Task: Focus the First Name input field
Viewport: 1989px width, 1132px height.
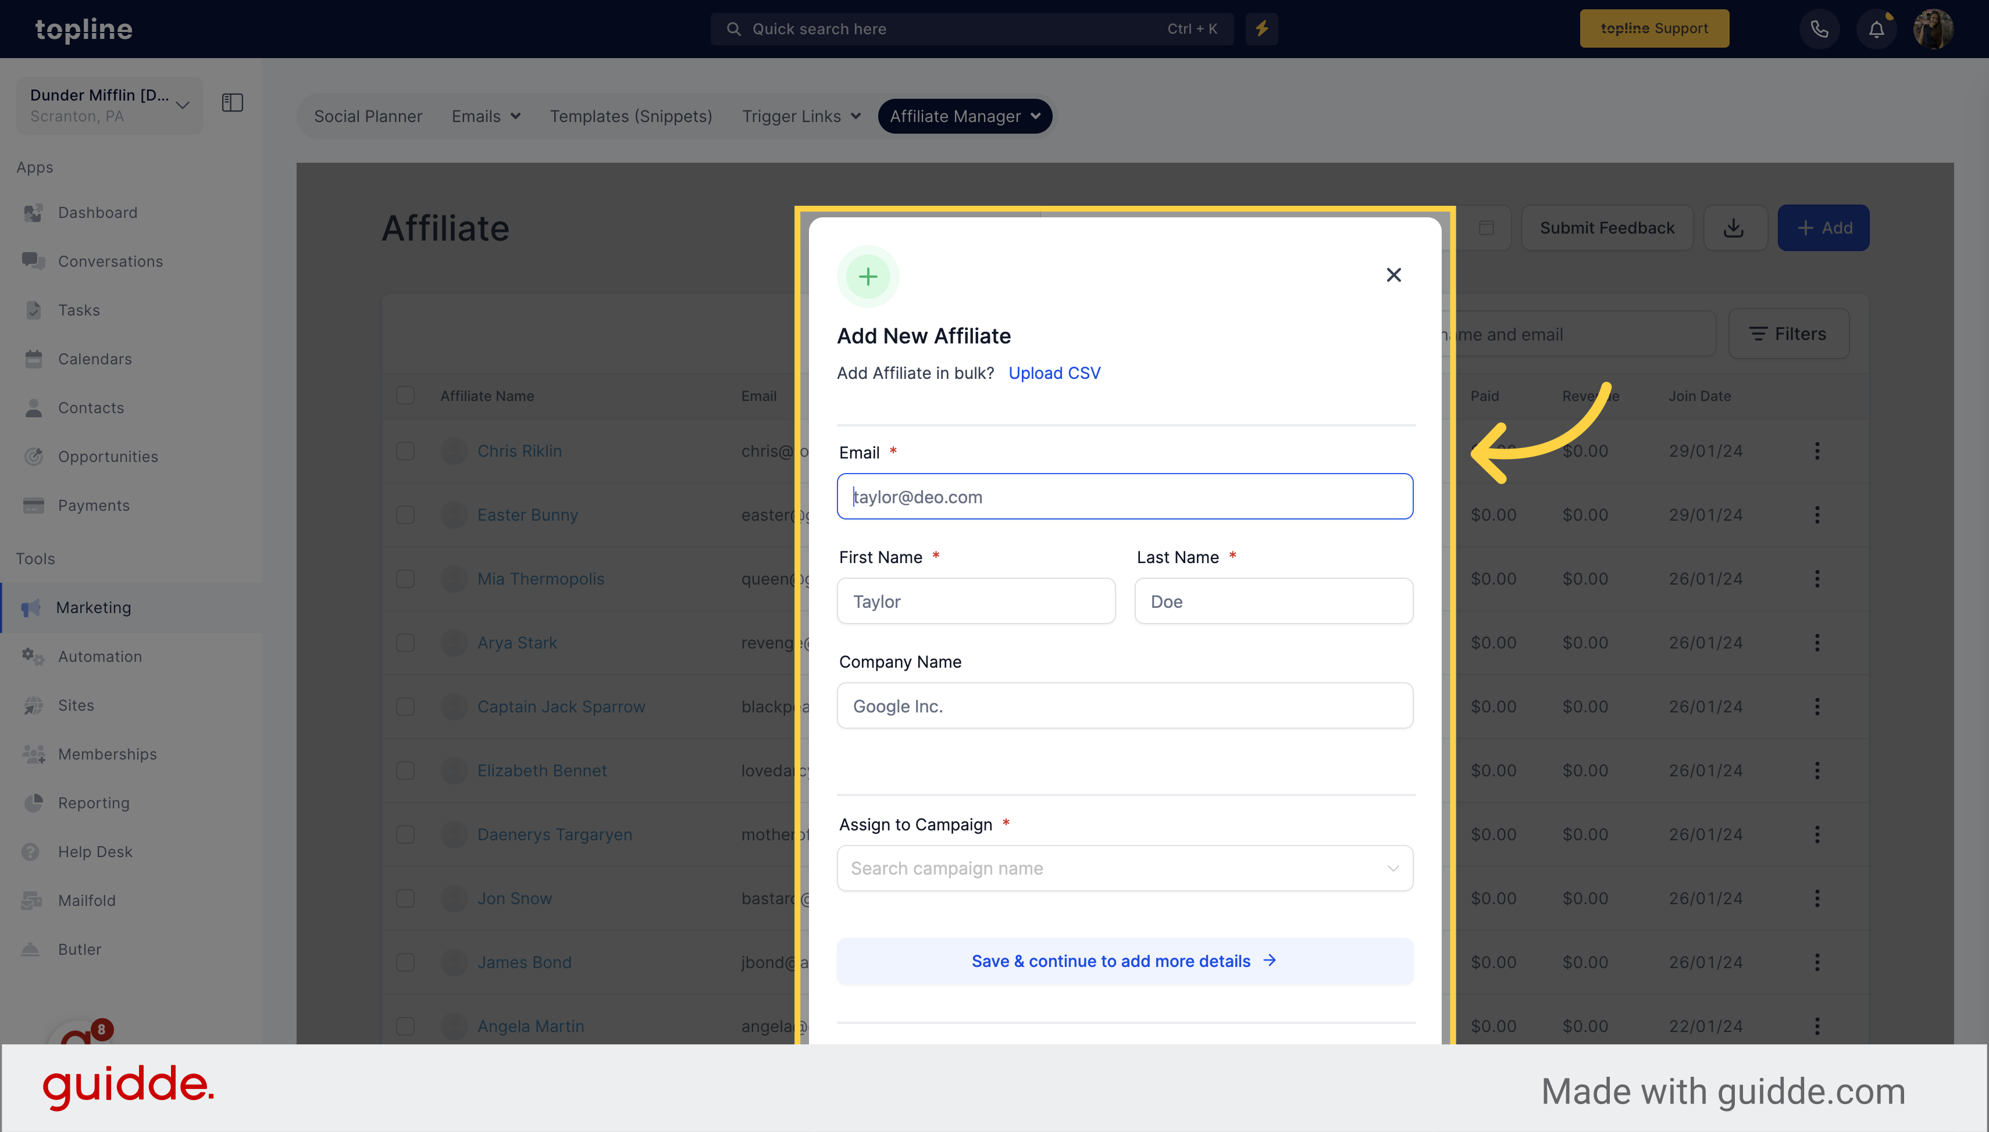Action: 976,601
